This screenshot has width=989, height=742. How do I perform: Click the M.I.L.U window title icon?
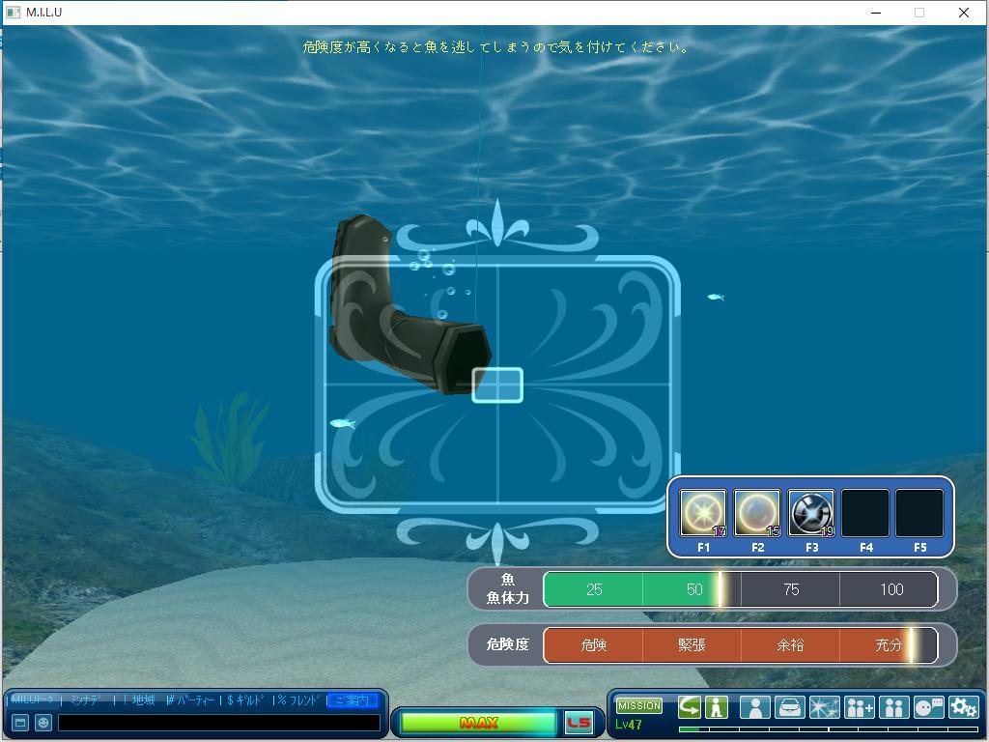point(13,12)
